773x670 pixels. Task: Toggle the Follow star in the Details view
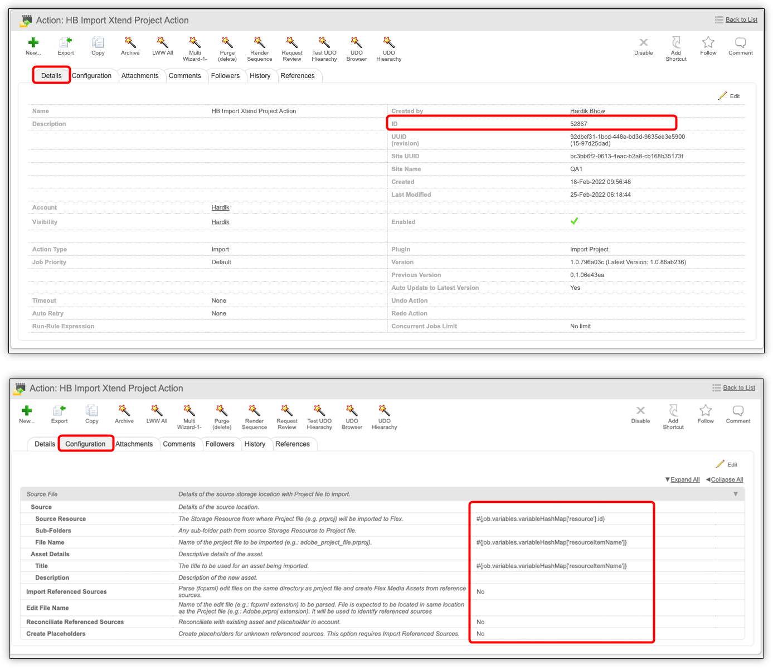pos(708,43)
